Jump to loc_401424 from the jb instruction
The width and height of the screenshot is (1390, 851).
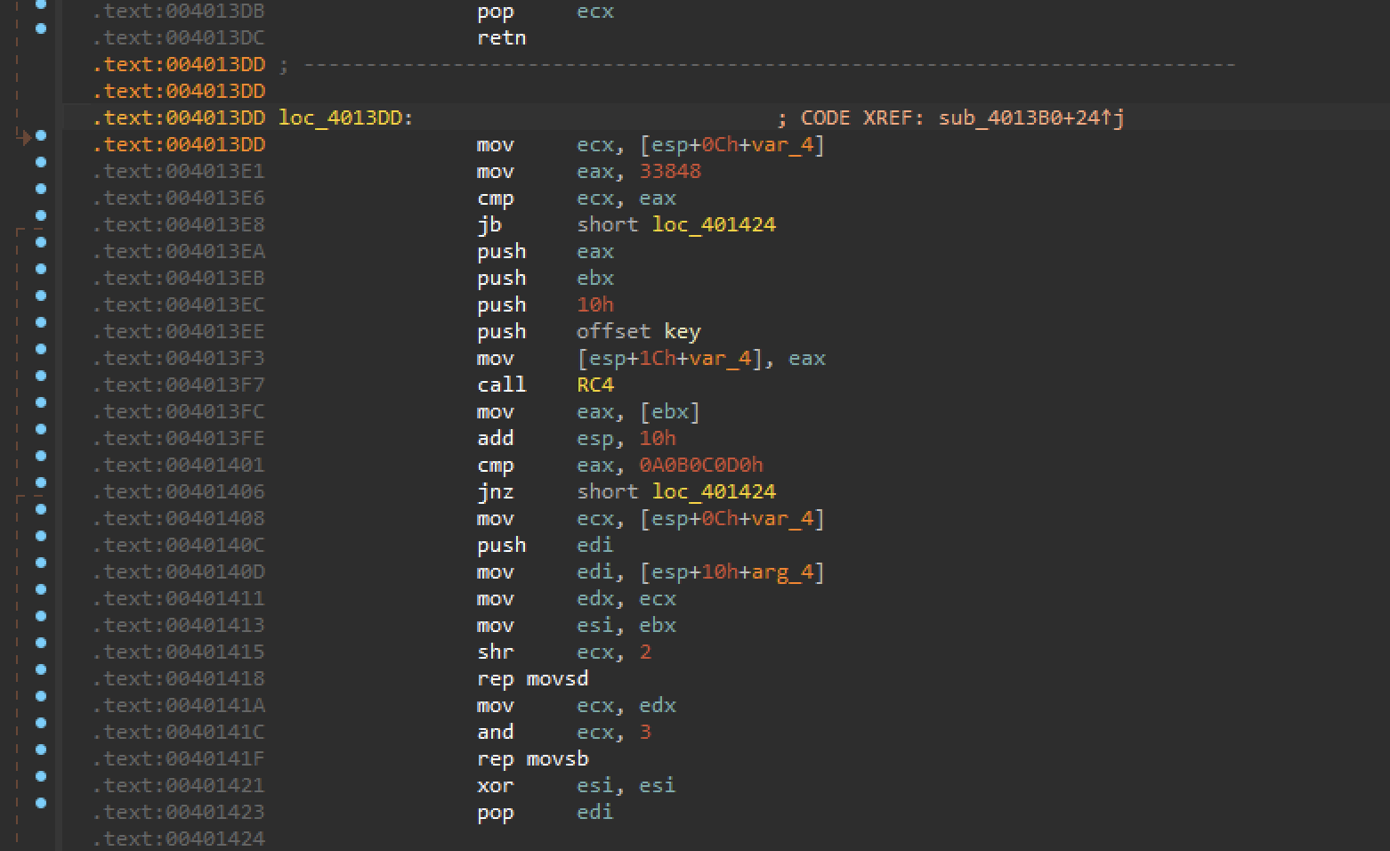tap(714, 224)
